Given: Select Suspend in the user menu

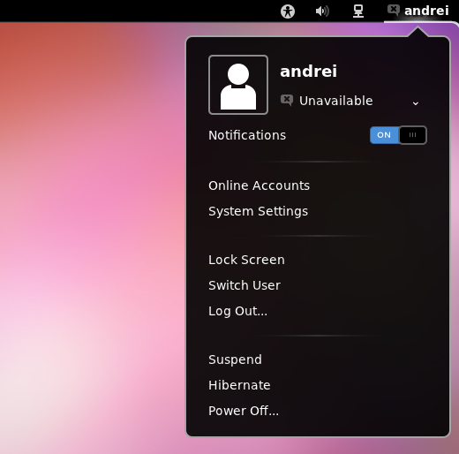Looking at the screenshot, I should (x=235, y=359).
